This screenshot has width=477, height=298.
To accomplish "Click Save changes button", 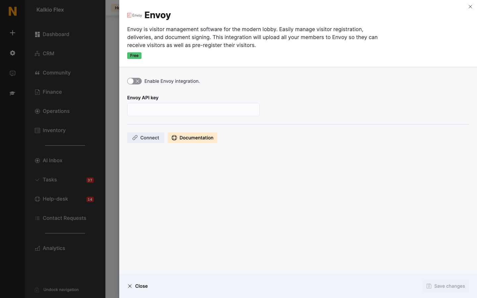I will point(446,286).
